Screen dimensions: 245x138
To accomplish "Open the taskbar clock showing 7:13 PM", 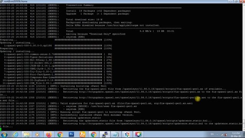I will 236,135.
